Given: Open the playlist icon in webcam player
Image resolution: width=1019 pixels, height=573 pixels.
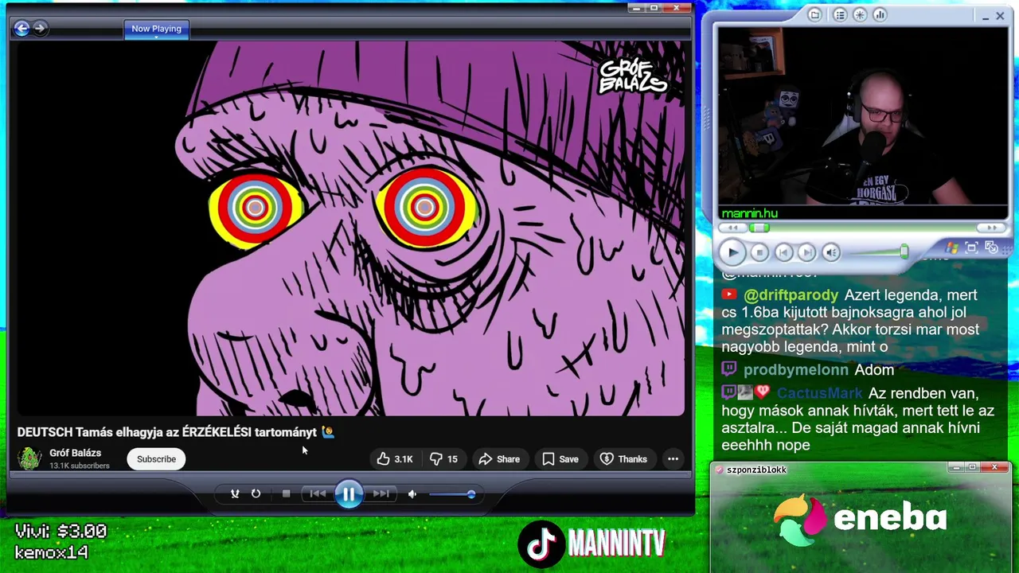Looking at the screenshot, I should click(840, 14).
